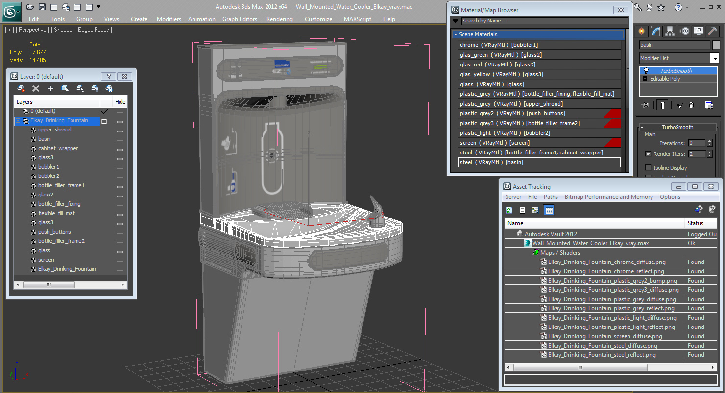Viewport: 725px width, 393px height.
Task: Click Refresh icon in Asset Tracking
Action: [x=509, y=210]
